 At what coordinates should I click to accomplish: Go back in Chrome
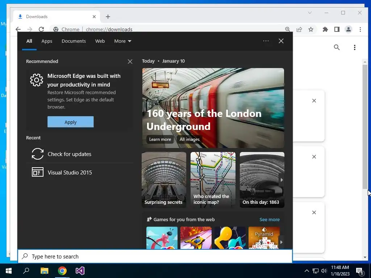click(x=18, y=29)
